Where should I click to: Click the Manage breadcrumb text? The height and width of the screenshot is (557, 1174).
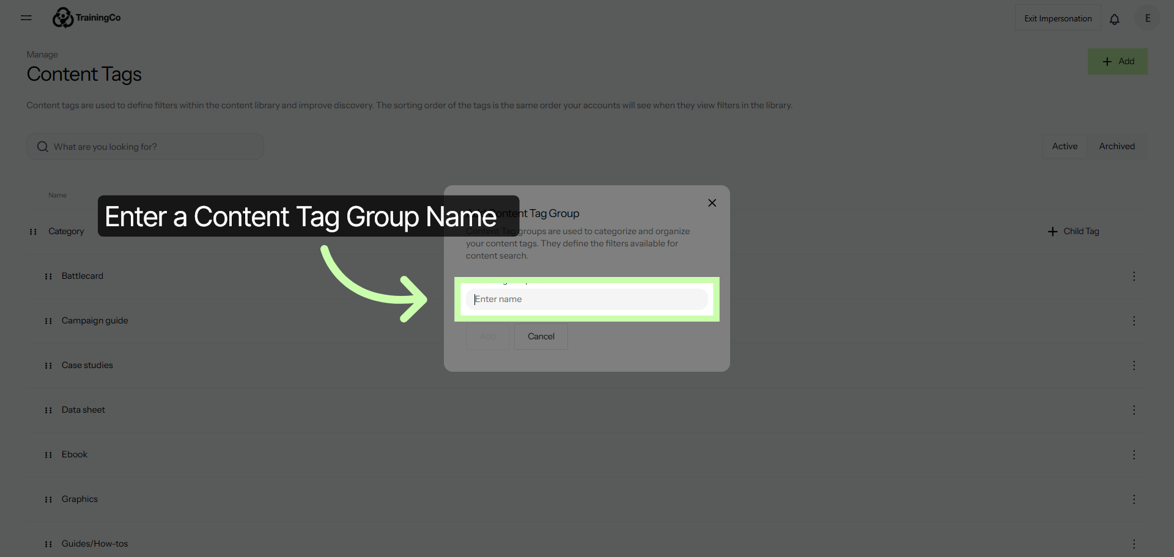42,54
